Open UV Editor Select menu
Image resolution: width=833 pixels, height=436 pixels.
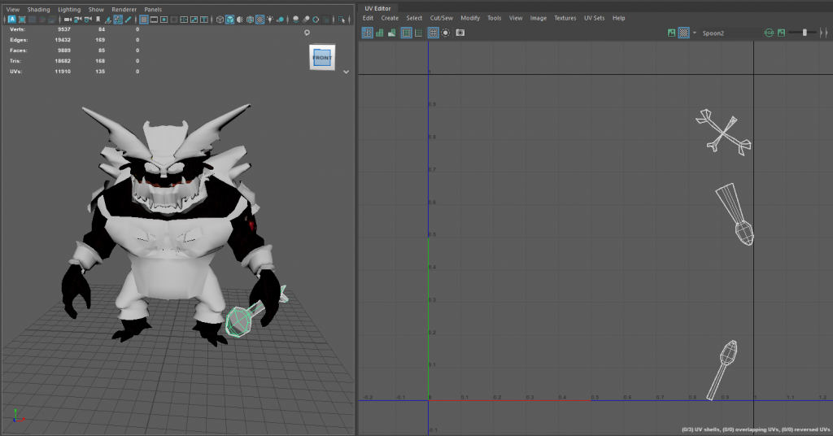click(x=414, y=18)
